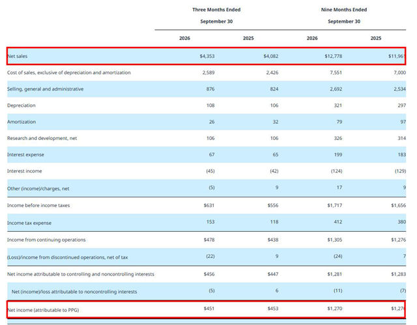
Task: Click the 'Interest income' row label
Action: click(25, 171)
